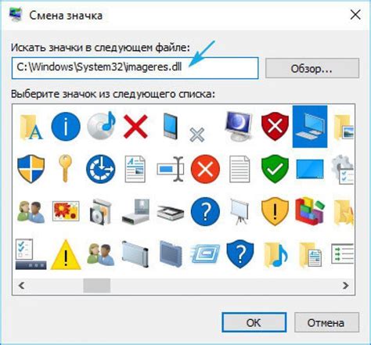Pick the flat blue screen icon
The width and height of the screenshot is (371, 345).
tap(310, 169)
